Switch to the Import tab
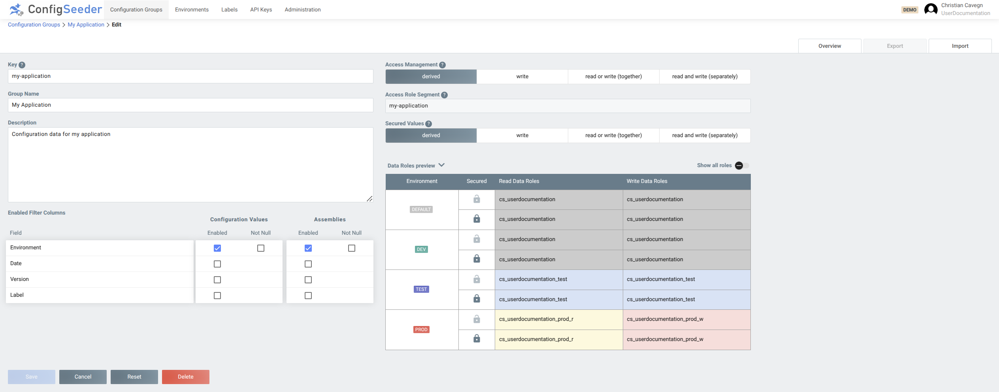This screenshot has height=392, width=999. coord(960,45)
